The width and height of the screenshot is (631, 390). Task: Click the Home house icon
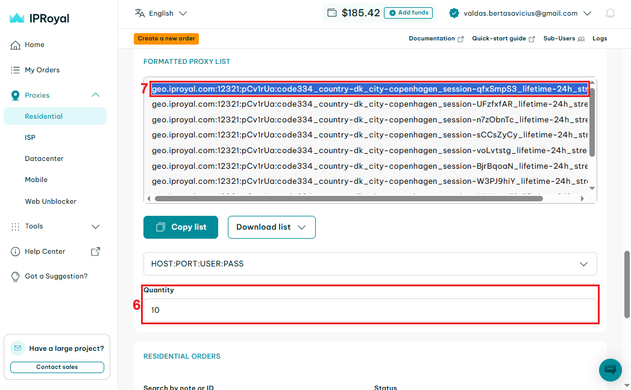pos(15,45)
